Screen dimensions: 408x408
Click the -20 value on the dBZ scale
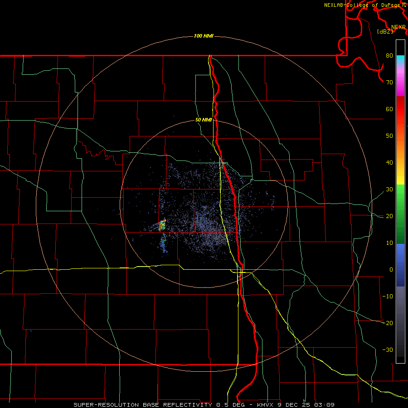(x=388, y=323)
